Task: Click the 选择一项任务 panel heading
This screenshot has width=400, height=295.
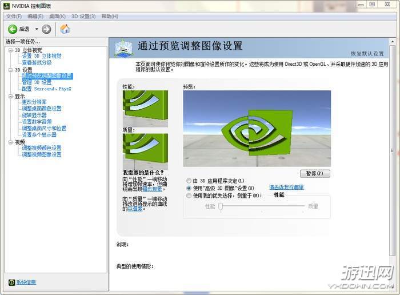Action: pyautogui.click(x=23, y=41)
